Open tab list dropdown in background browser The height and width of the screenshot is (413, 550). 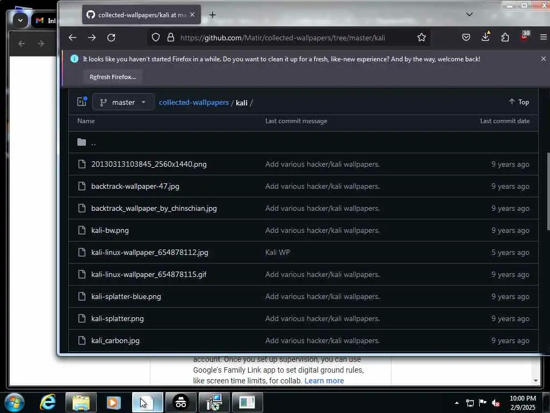point(20,20)
